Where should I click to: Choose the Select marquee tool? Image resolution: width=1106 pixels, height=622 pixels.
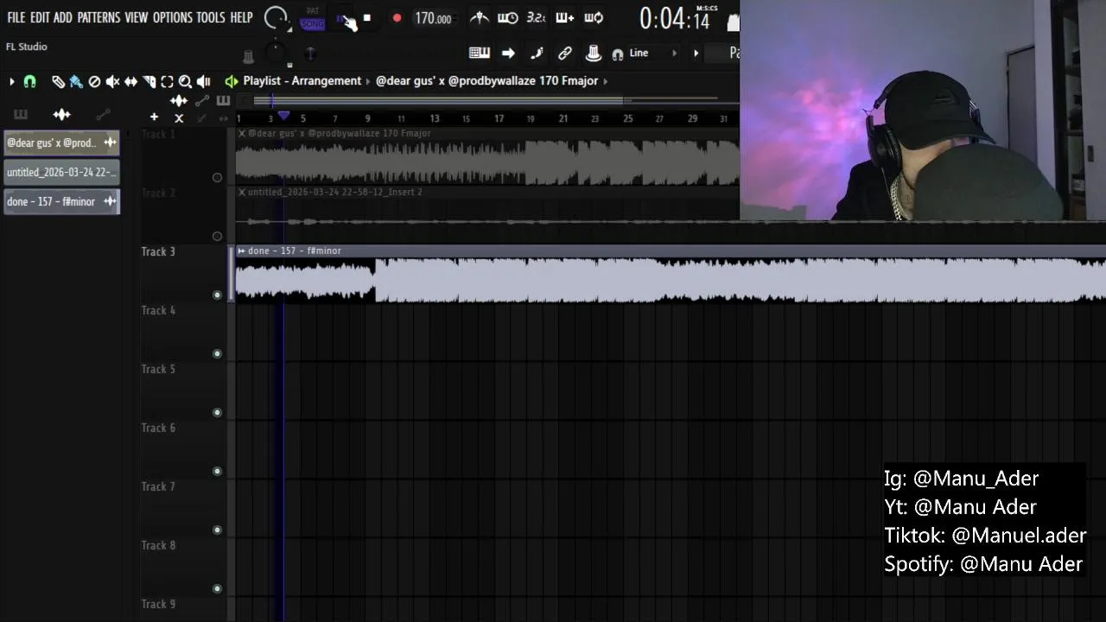click(x=167, y=81)
